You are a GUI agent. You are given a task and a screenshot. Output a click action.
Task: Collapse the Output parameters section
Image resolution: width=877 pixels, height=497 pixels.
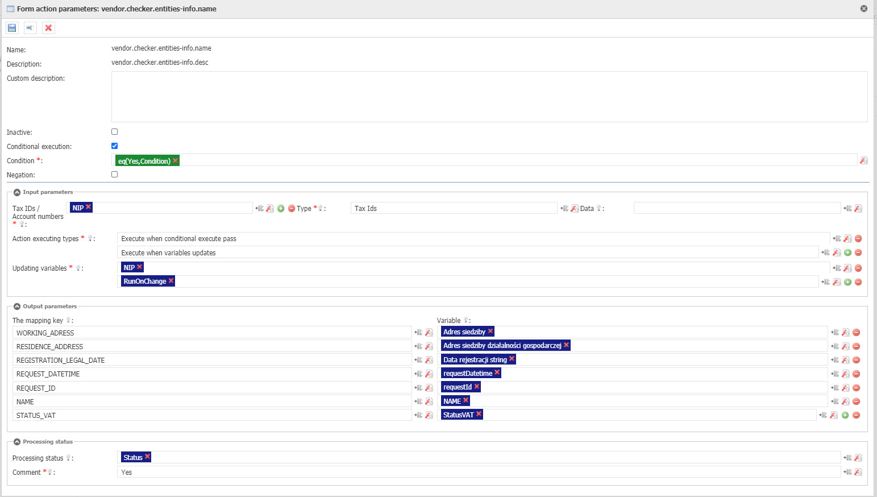(x=17, y=307)
